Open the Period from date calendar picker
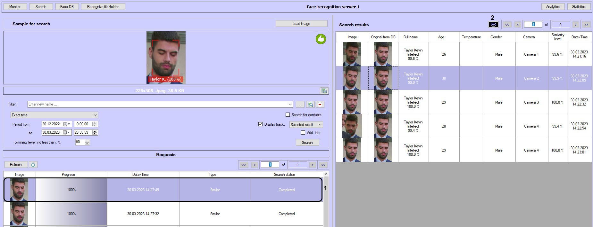The height and width of the screenshot is (227, 593). [67, 124]
